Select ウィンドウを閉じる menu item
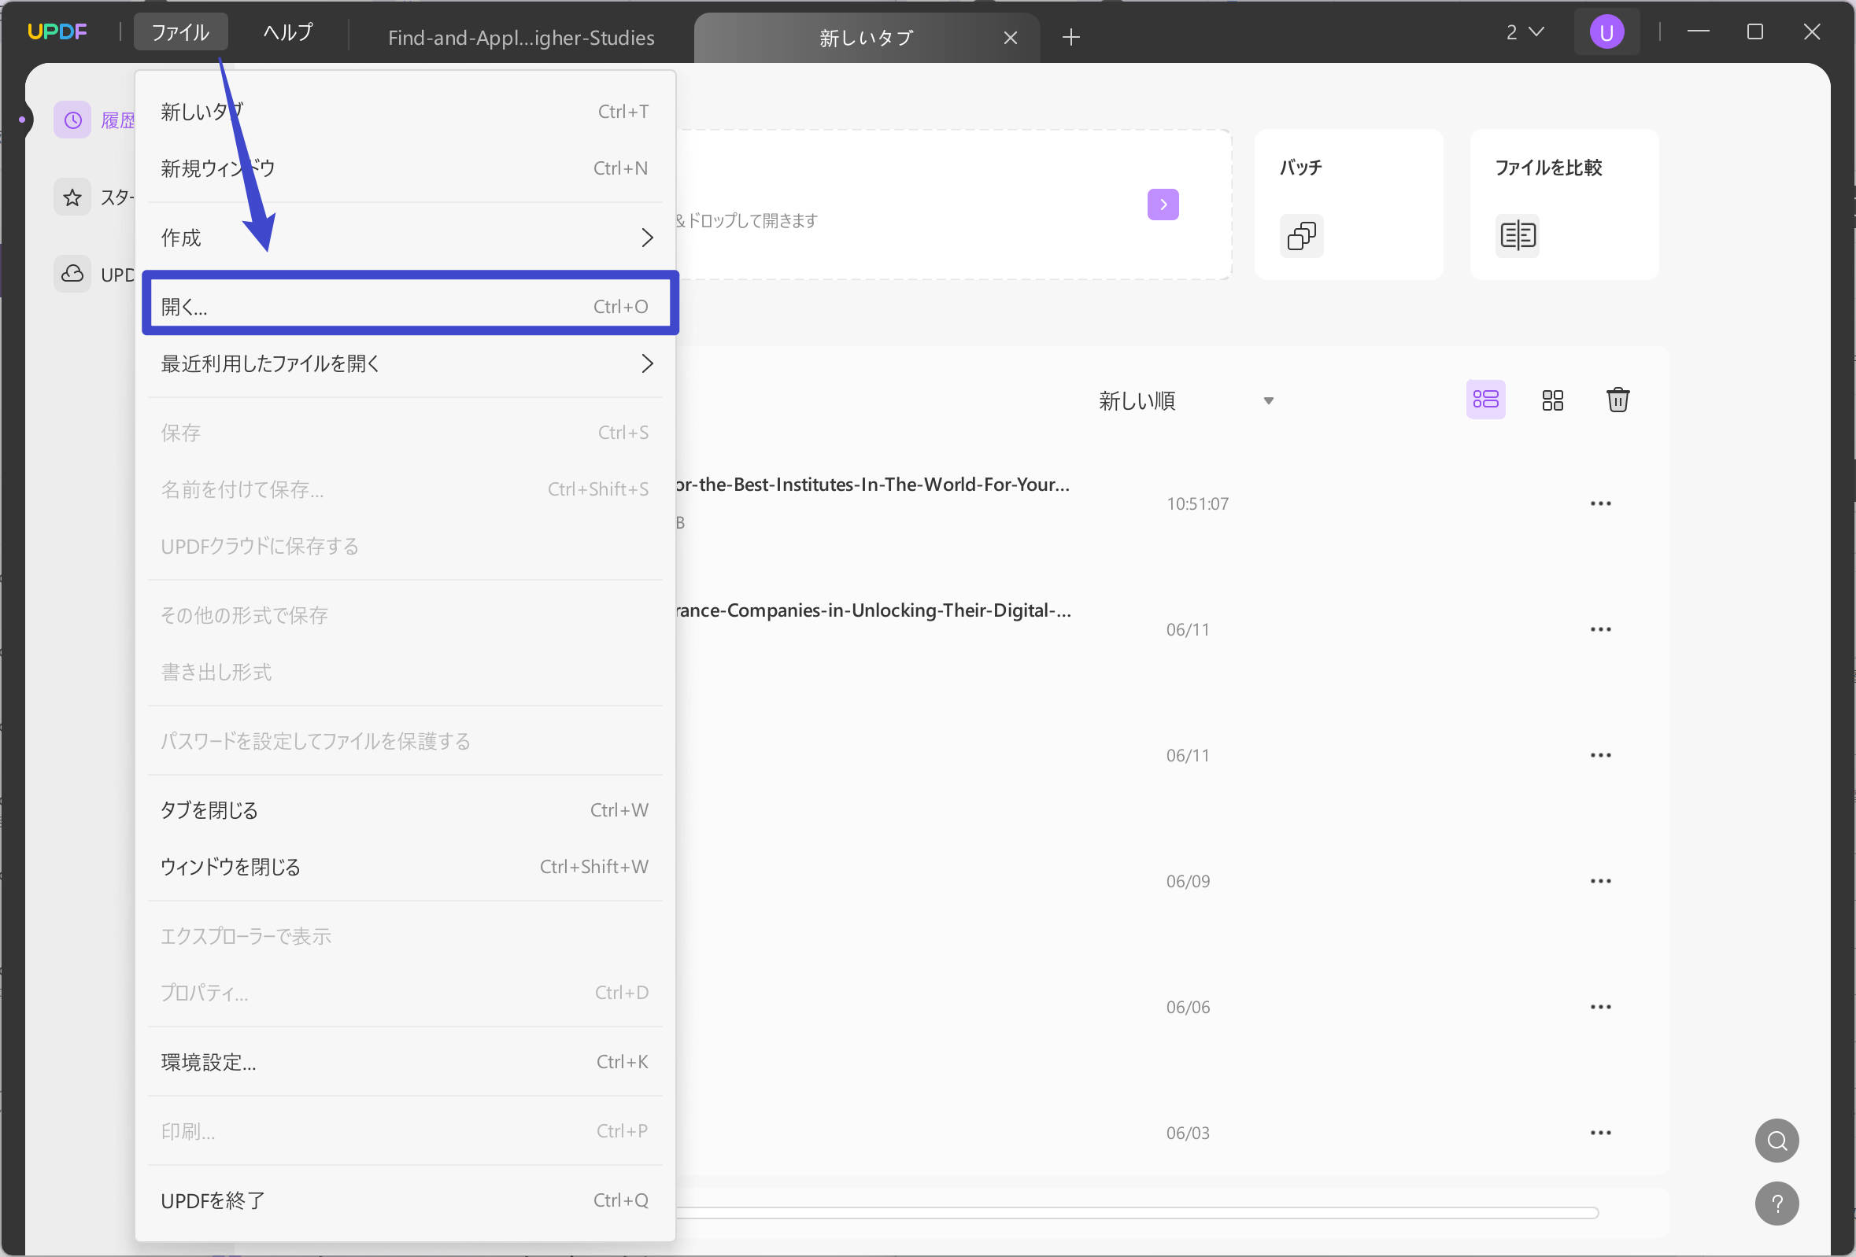The width and height of the screenshot is (1856, 1257). coord(406,867)
